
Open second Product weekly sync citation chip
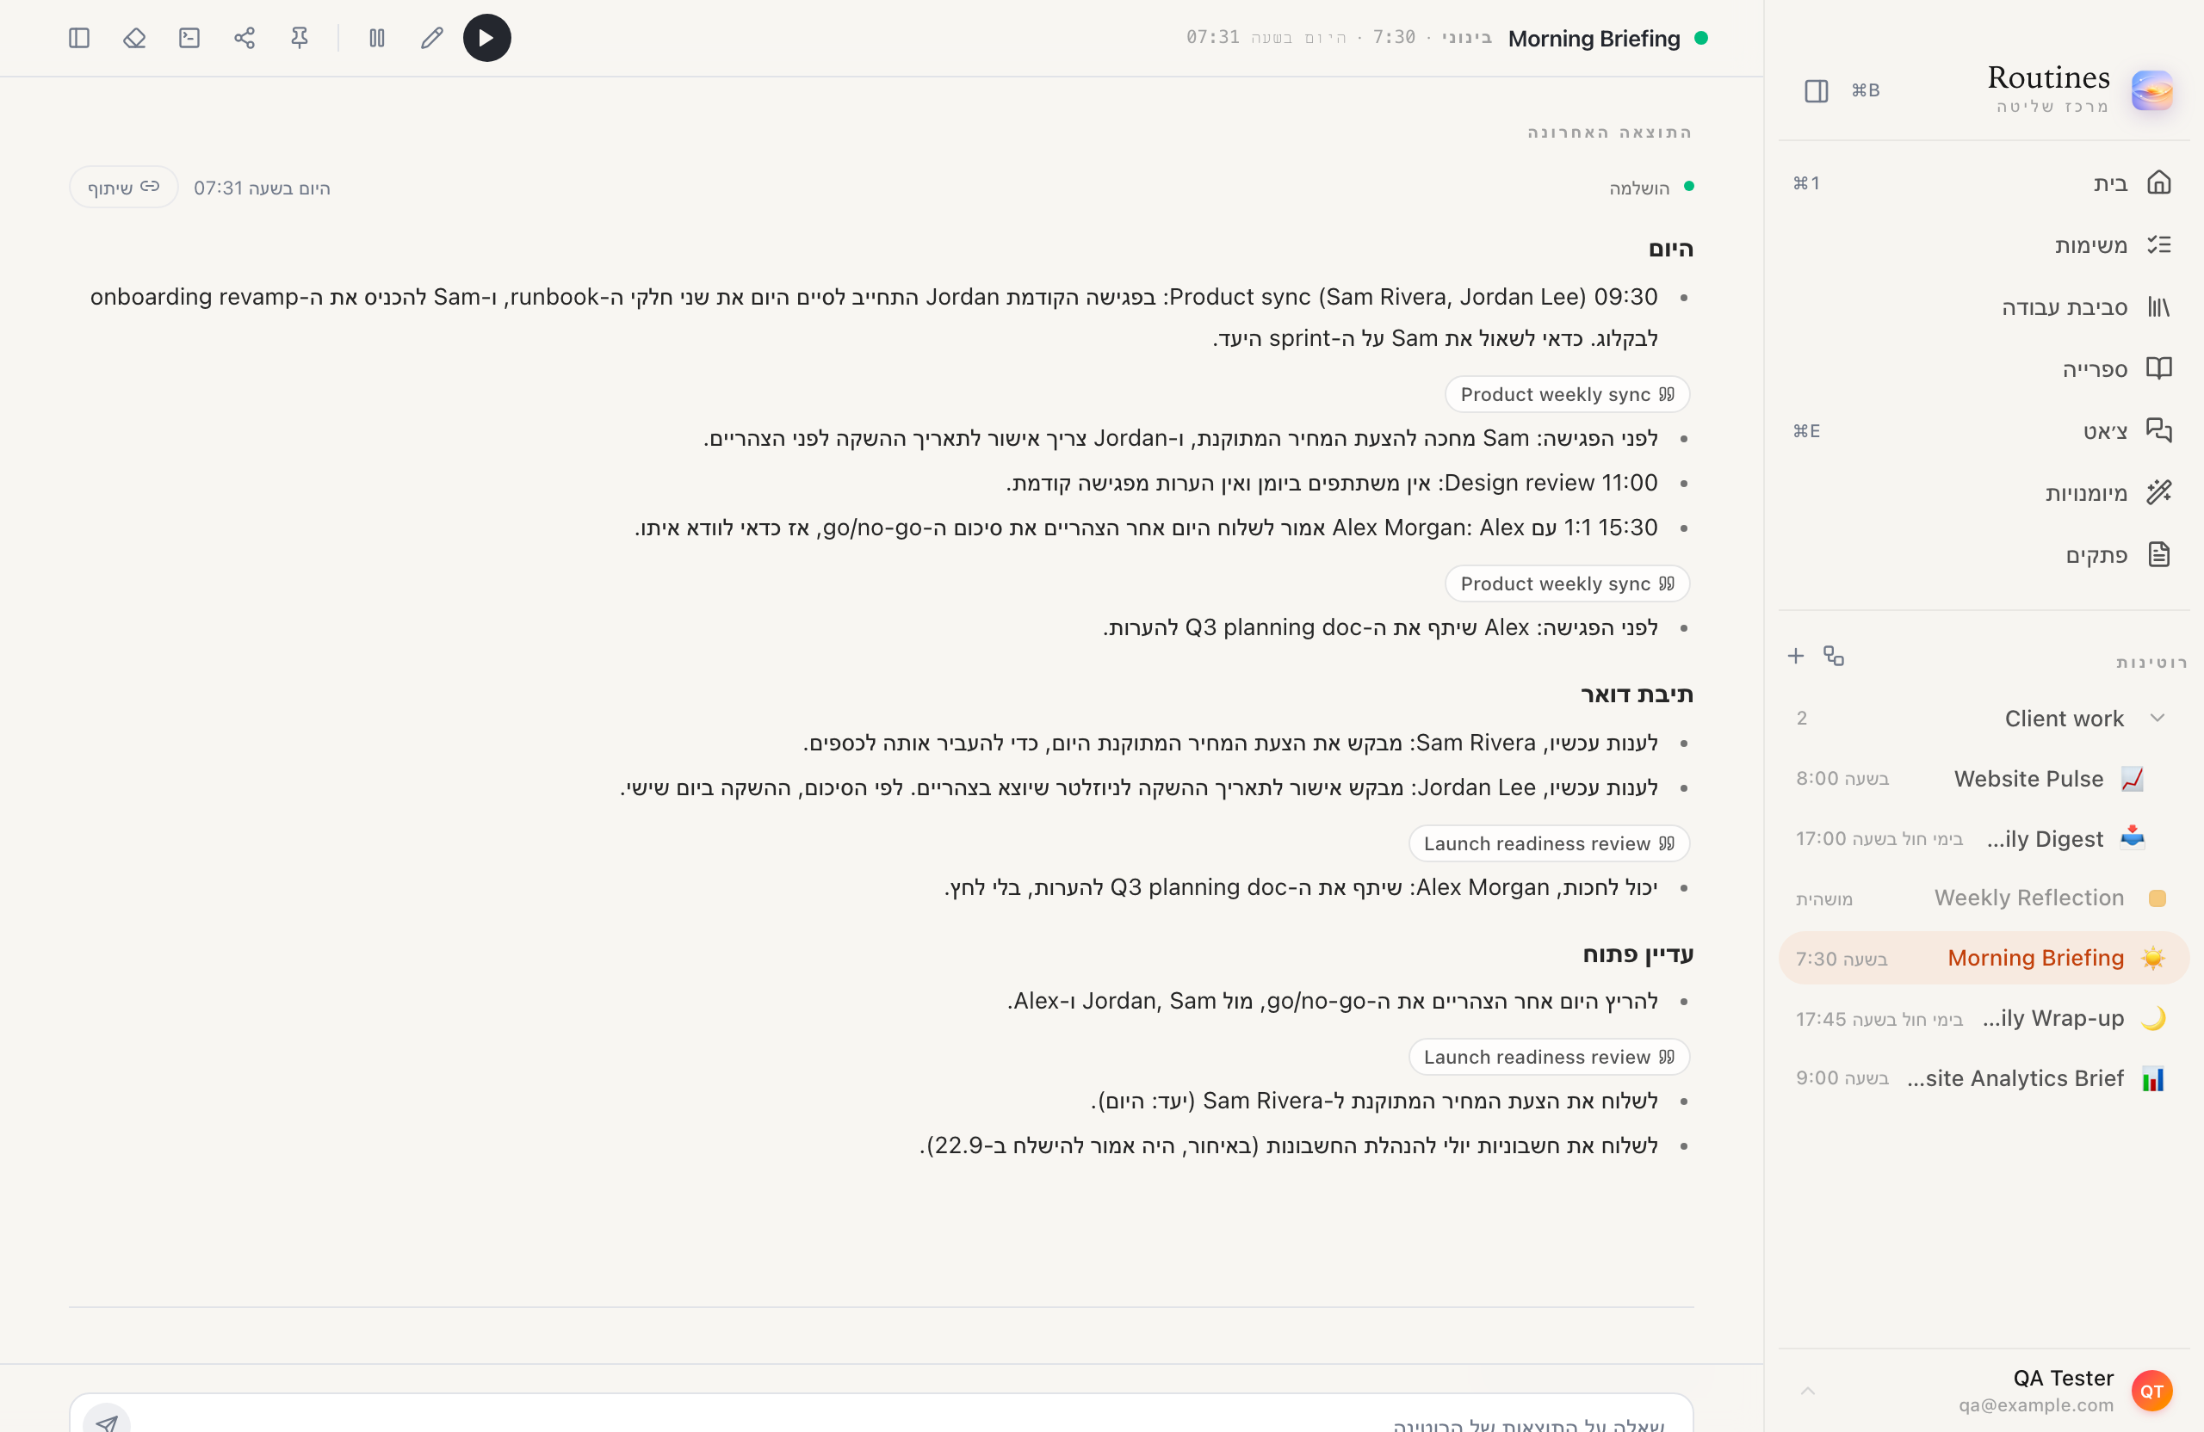point(1567,583)
